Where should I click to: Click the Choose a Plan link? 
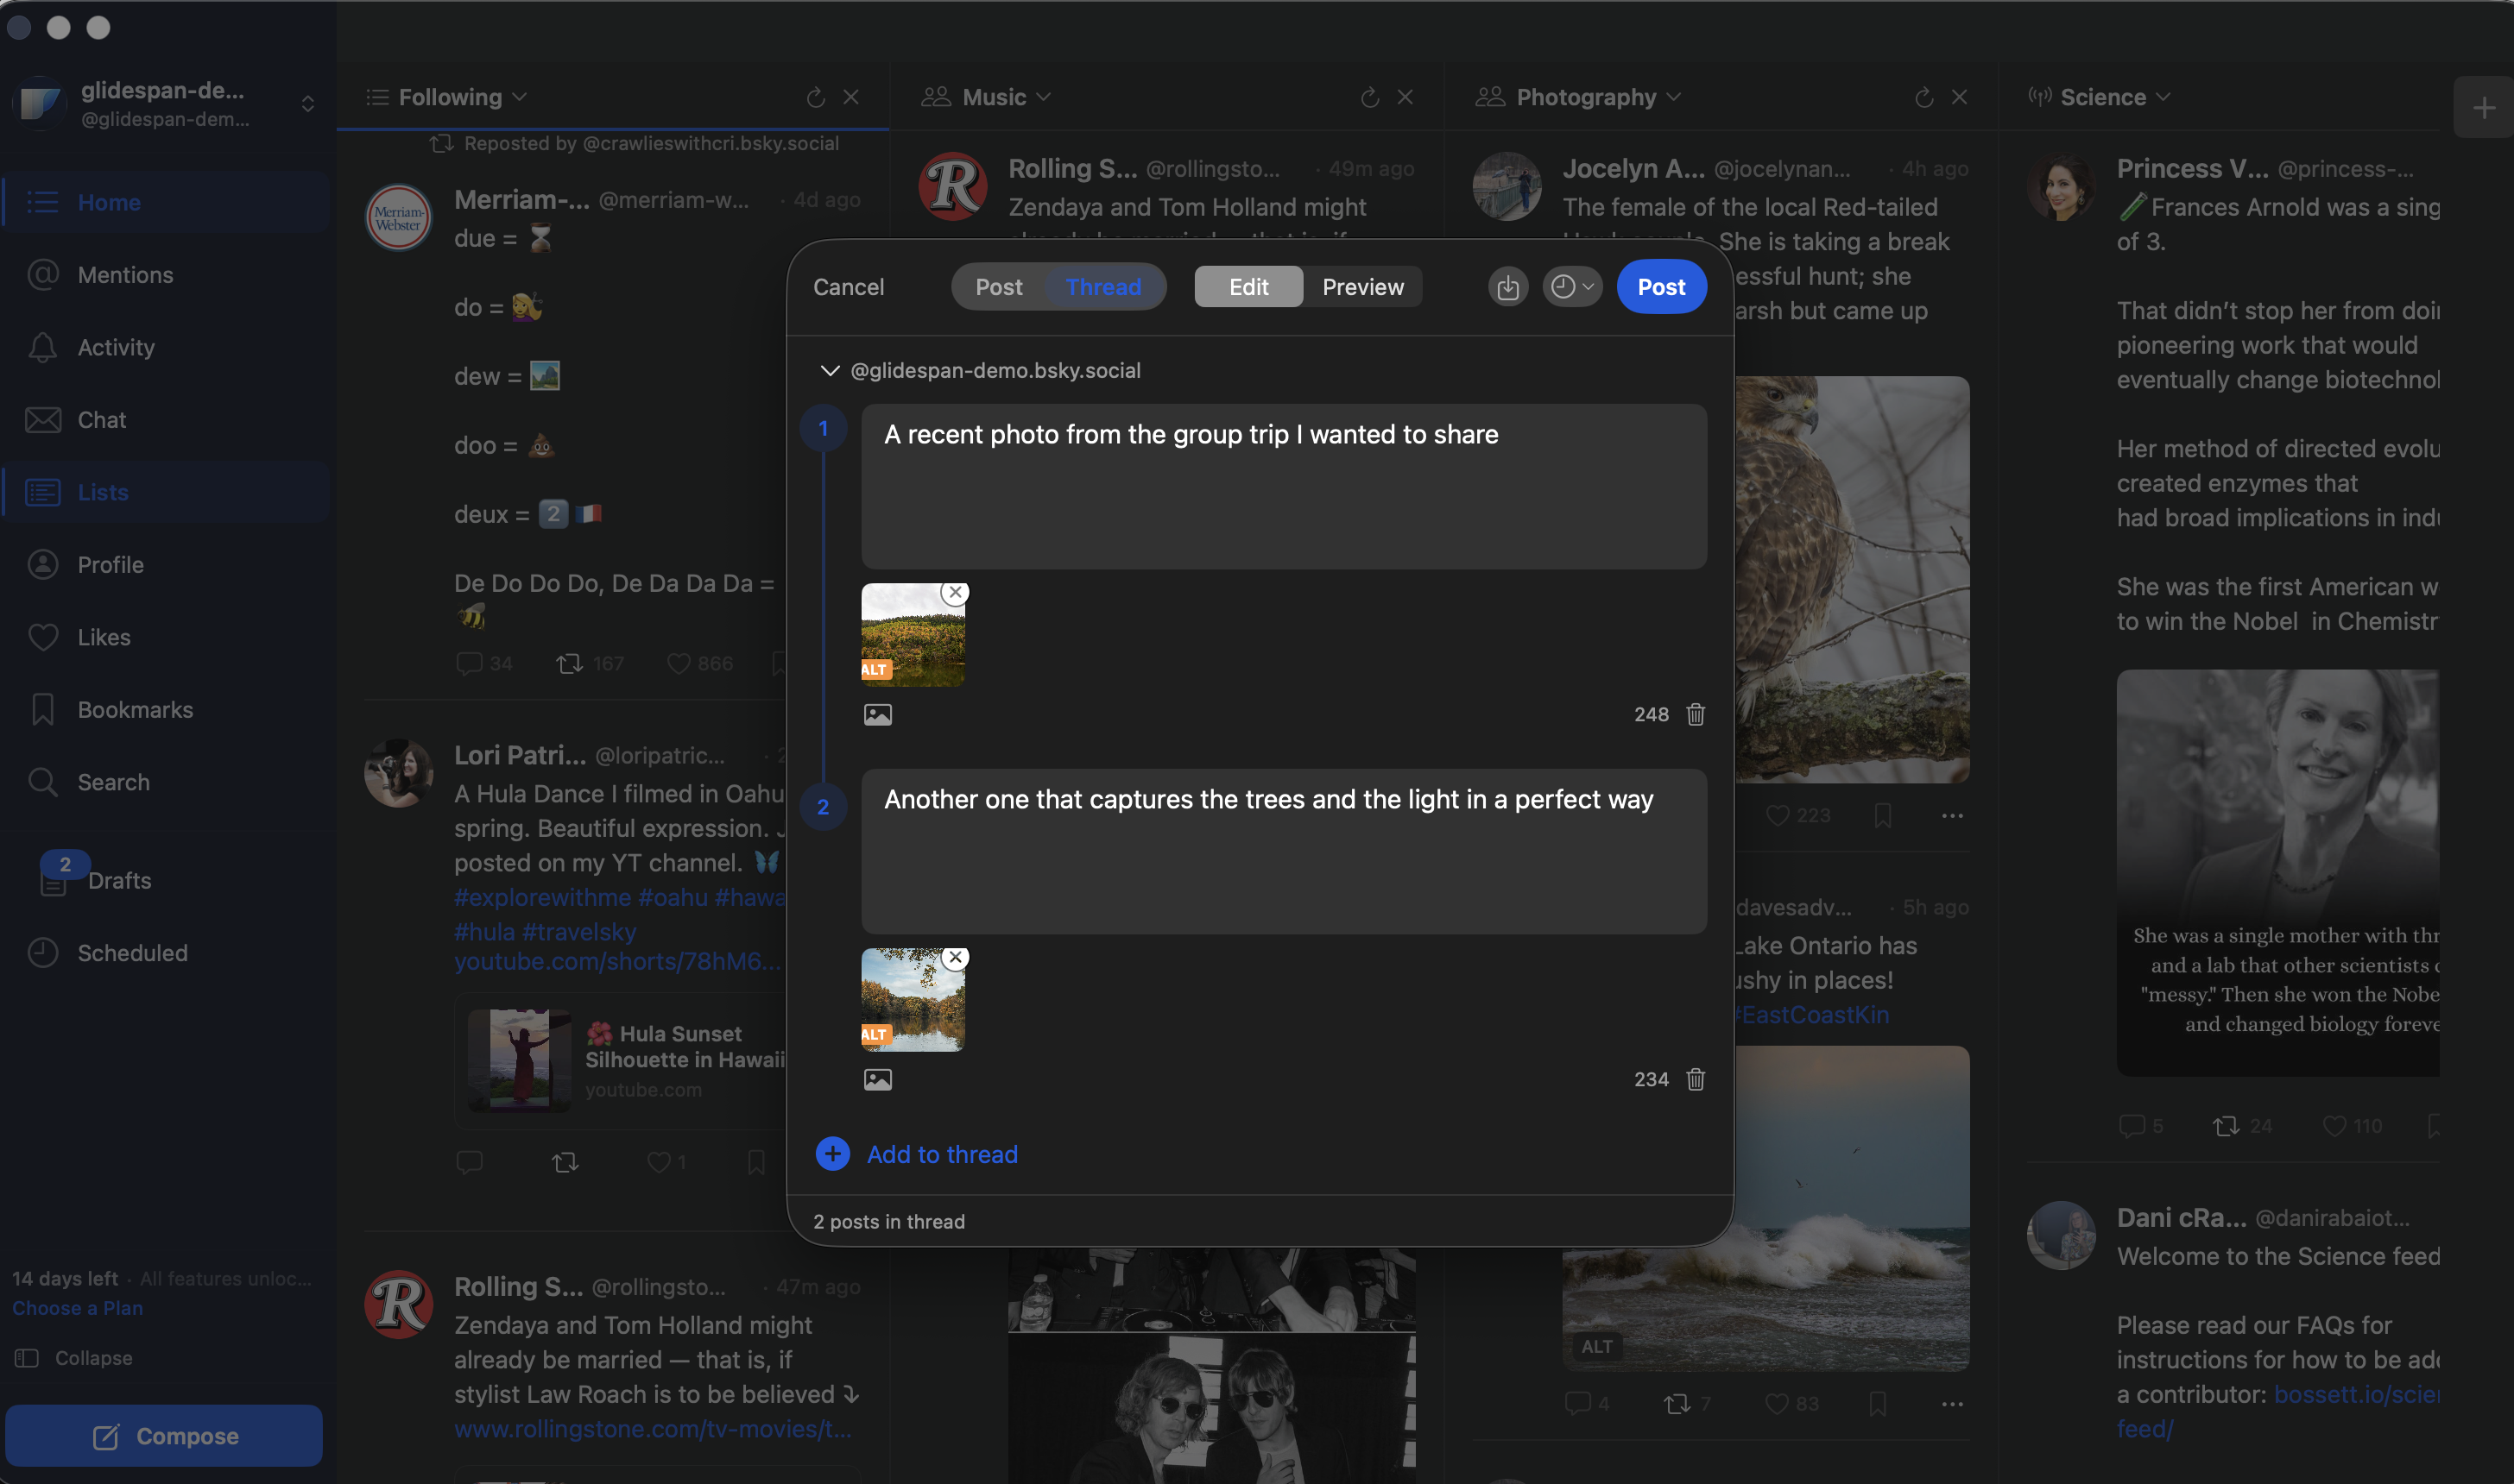(x=77, y=1307)
